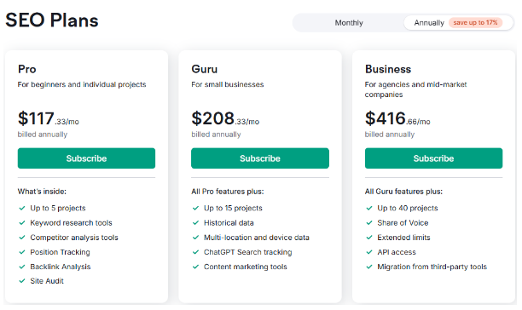Click the $117.33/mo price

49,118
